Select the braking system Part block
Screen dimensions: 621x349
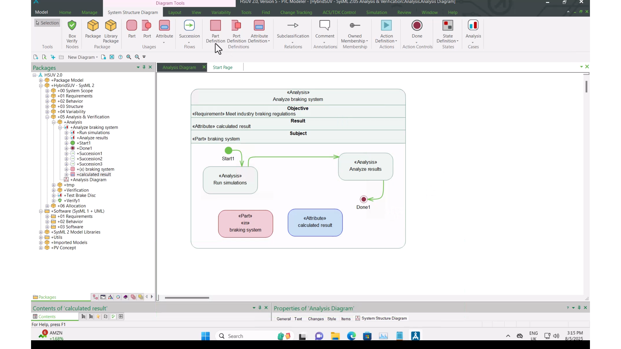(x=245, y=224)
